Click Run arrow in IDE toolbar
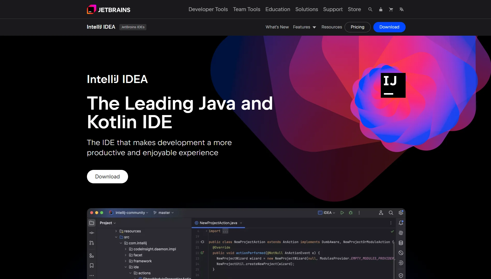The width and height of the screenshot is (491, 279). [342, 213]
